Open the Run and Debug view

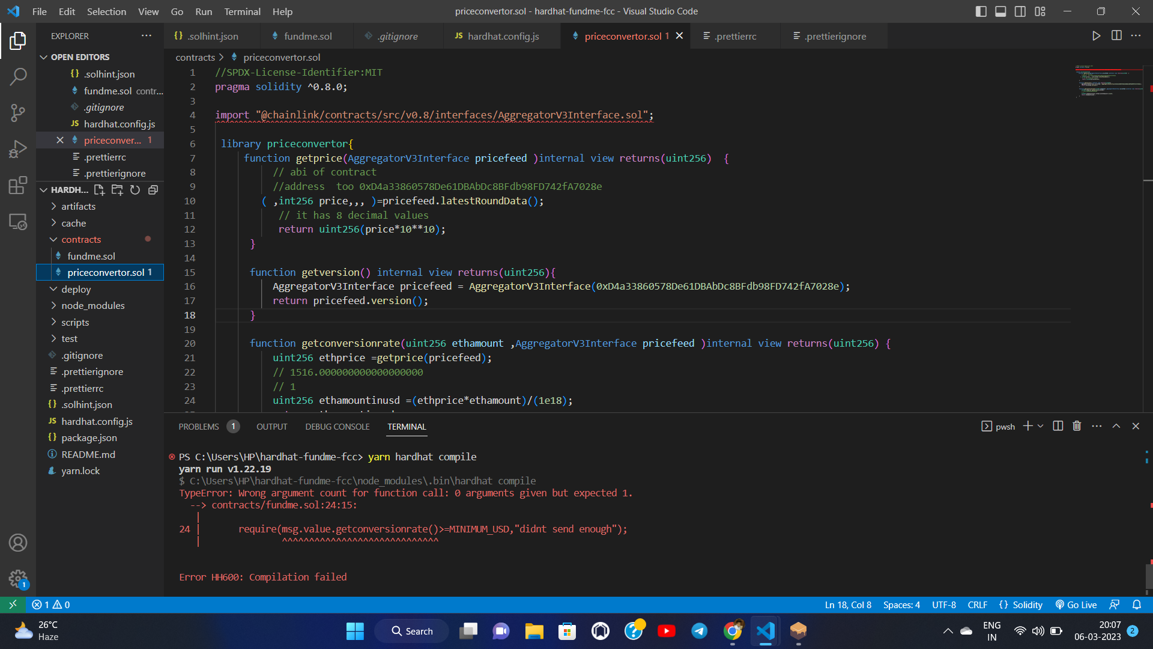18,149
